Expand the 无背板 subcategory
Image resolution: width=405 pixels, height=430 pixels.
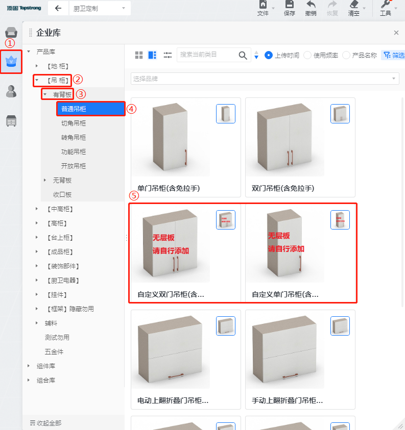(x=45, y=180)
